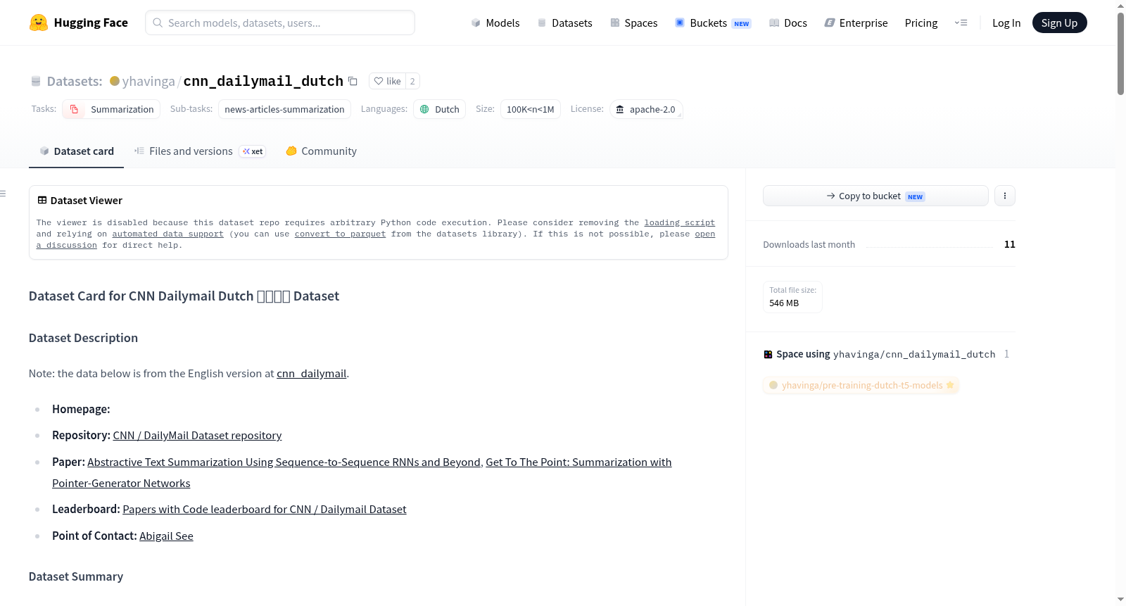The height and width of the screenshot is (606, 1126).
Task: Open Papers with Code leaderboard link
Action: (265, 510)
